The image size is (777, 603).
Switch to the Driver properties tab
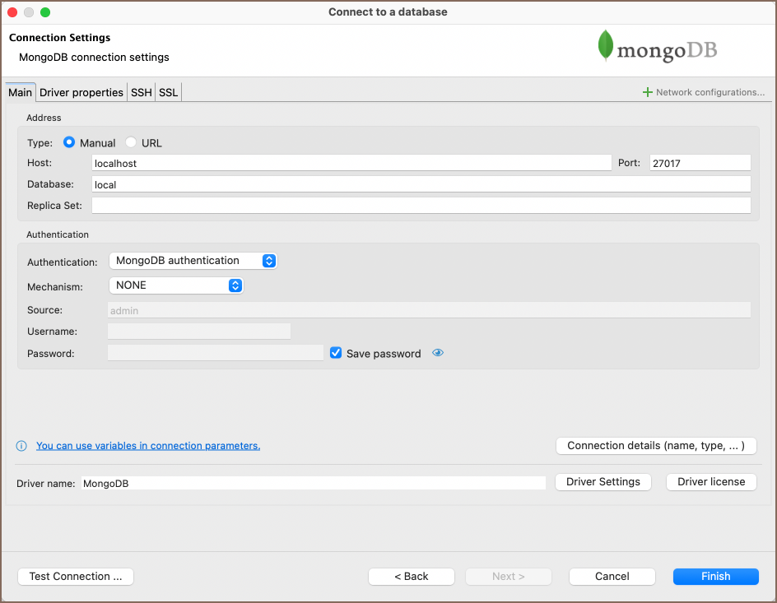81,92
